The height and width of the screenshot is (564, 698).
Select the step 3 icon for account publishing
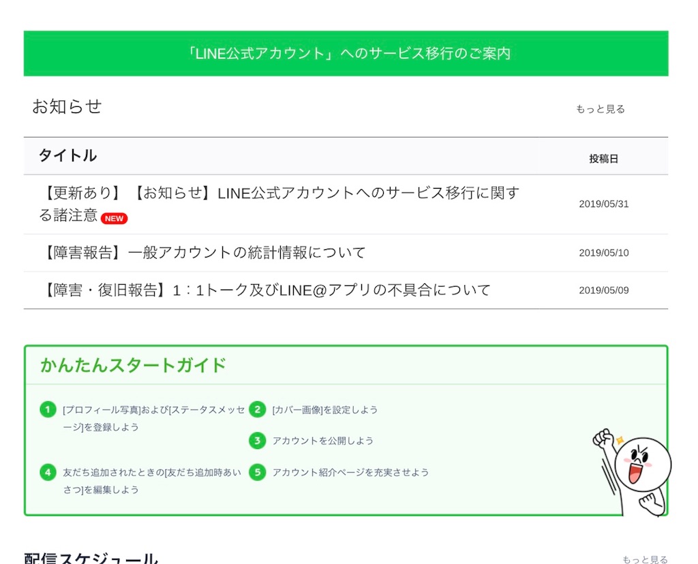click(x=257, y=441)
